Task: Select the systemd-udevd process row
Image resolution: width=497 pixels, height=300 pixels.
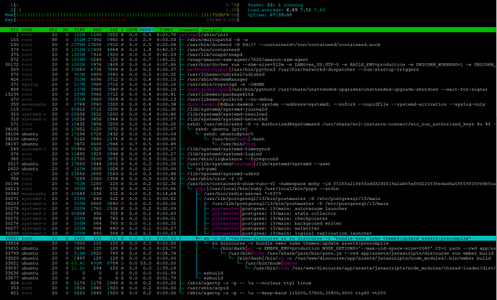Action: click(248, 173)
